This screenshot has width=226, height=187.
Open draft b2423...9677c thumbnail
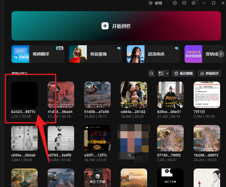pos(24,95)
